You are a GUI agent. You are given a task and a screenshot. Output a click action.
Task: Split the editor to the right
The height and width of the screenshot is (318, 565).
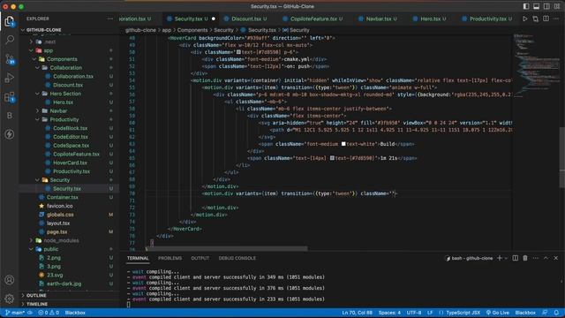click(546, 19)
